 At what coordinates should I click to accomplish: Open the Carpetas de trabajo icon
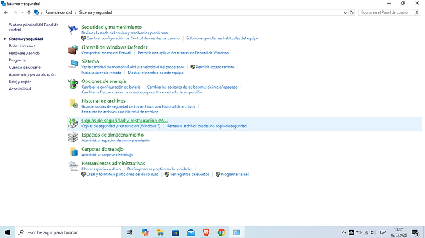(73, 152)
